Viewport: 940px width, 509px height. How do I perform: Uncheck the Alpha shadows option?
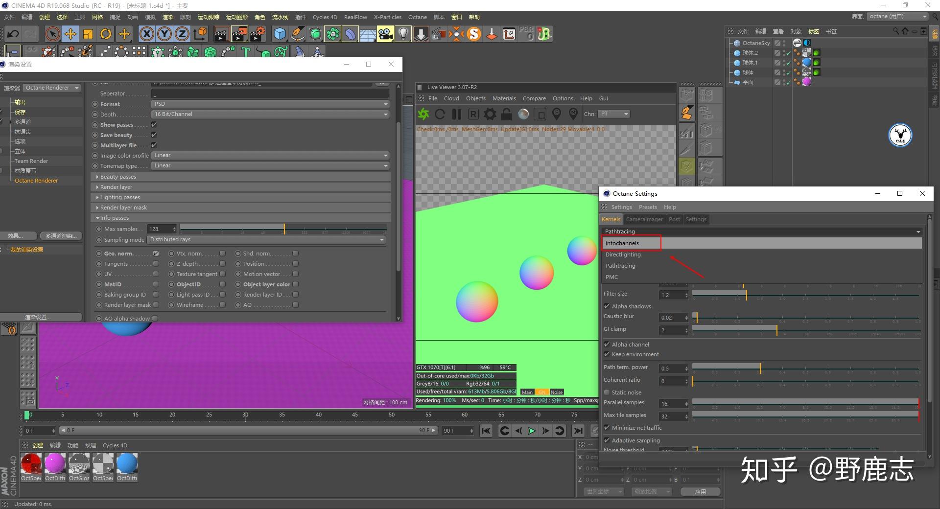pos(607,306)
